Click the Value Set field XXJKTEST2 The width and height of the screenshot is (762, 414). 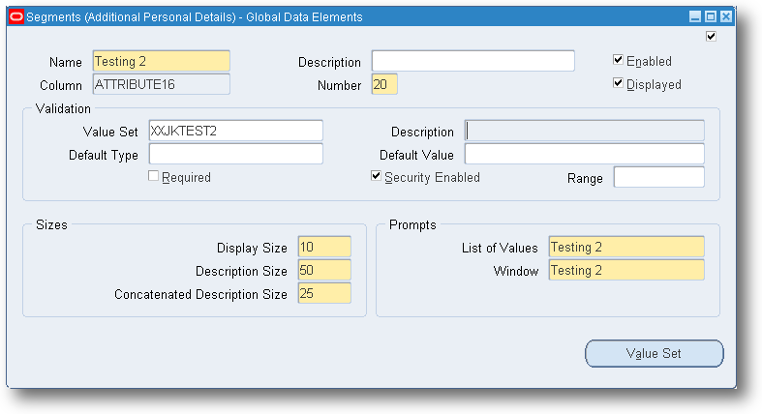pyautogui.click(x=235, y=131)
